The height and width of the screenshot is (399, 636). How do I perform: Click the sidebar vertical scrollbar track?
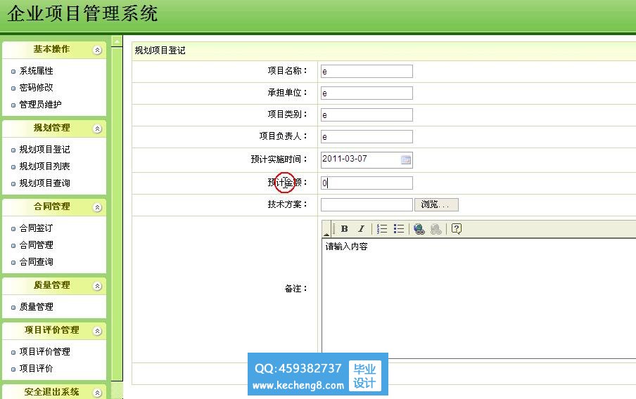click(x=117, y=215)
